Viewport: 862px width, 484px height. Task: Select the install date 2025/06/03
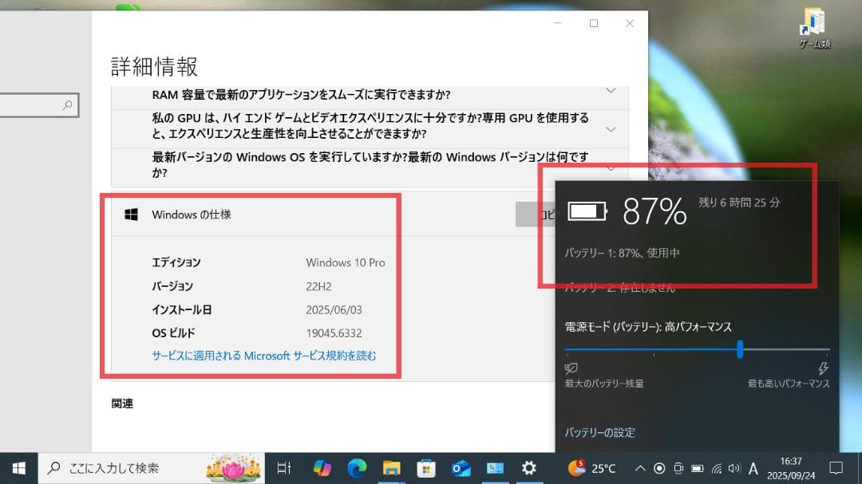[x=334, y=310]
